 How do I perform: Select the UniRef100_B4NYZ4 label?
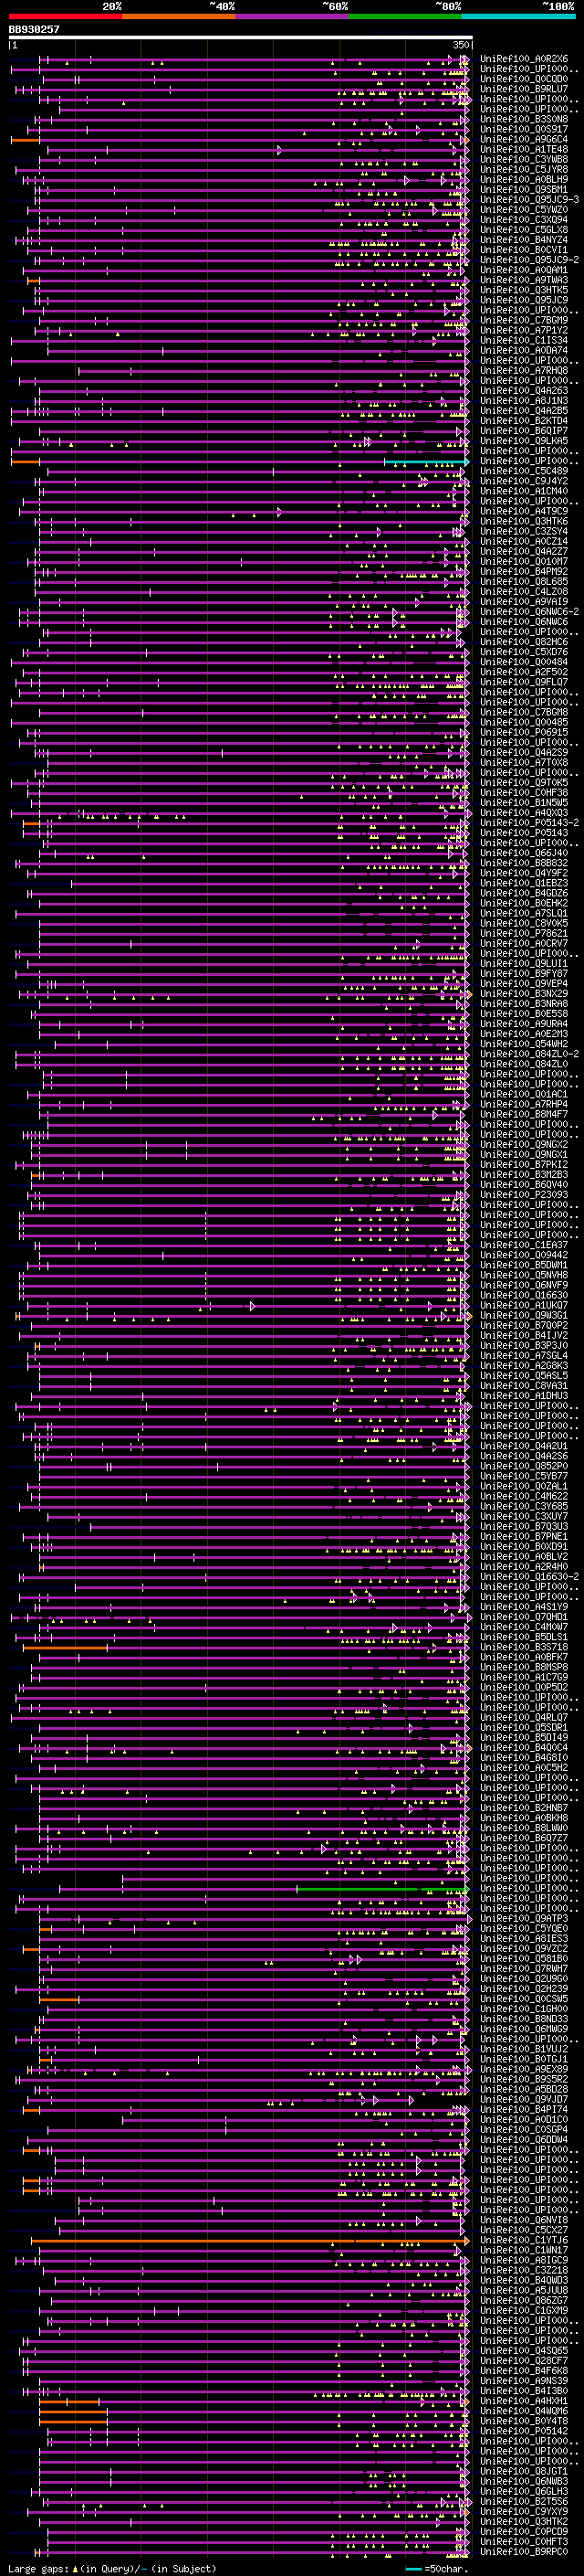524,239
